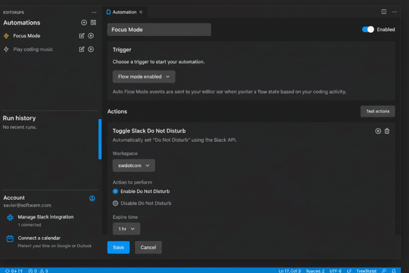
Task: Select Enable Do Not Disturb radio
Action: (115, 191)
